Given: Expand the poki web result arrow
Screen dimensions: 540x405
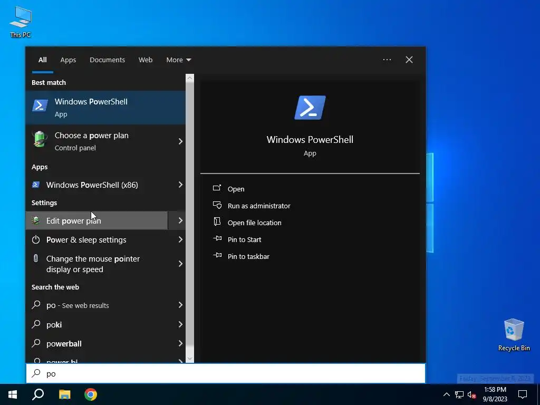Looking at the screenshot, I should pos(180,324).
